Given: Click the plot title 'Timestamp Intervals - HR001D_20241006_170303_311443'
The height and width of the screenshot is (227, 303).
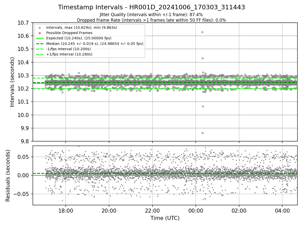Looking at the screenshot, I should tap(151, 7).
